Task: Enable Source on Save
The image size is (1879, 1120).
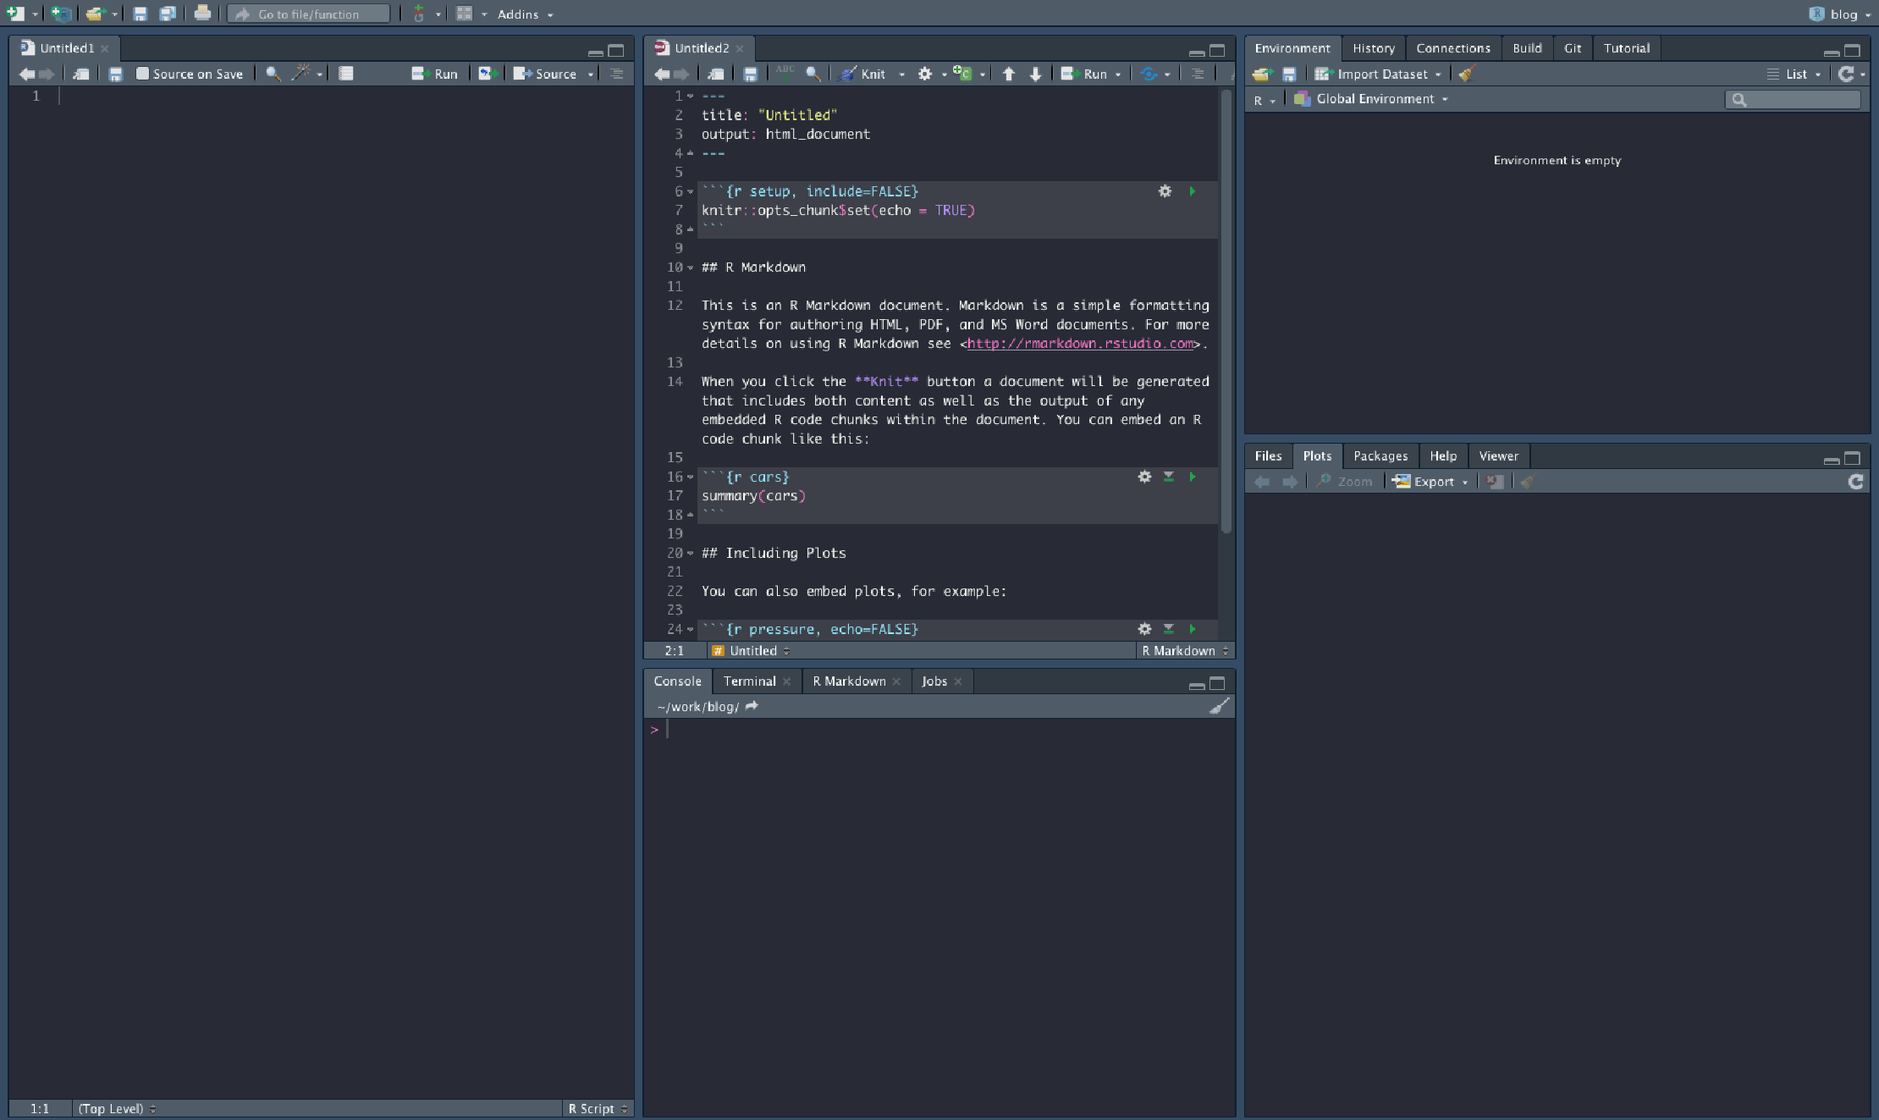Action: (142, 74)
